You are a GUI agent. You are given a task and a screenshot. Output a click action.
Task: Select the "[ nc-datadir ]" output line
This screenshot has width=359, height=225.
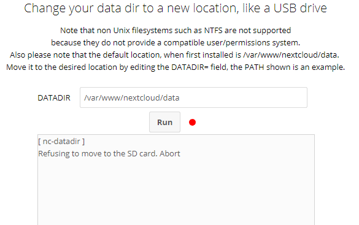click(61, 141)
